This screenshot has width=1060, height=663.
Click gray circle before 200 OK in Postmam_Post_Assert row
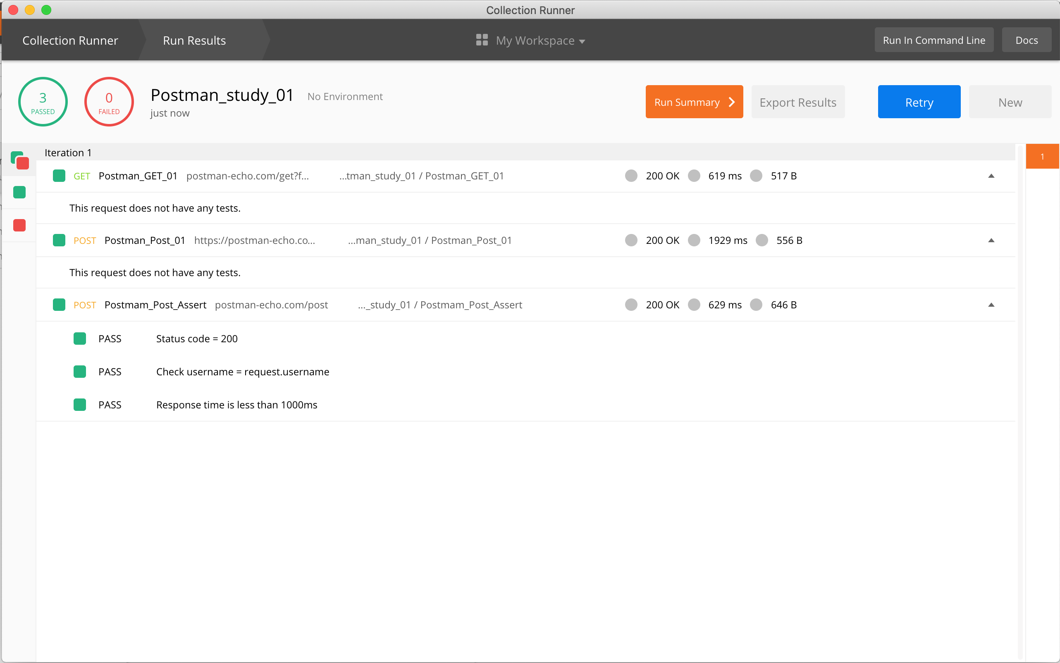point(630,305)
